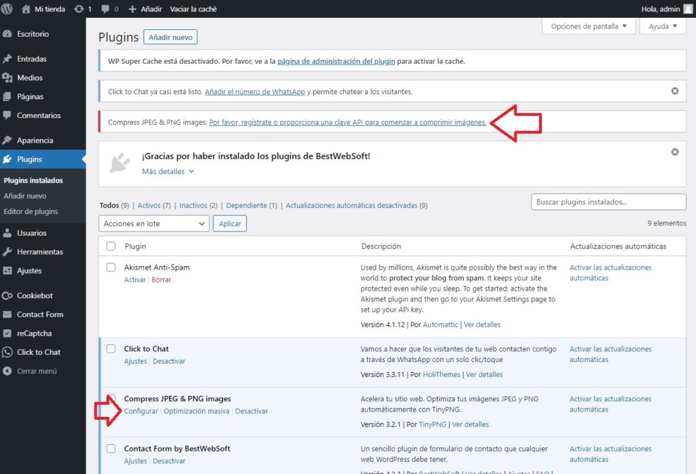Focus the Buscar plugins instalados search field
The width and height of the screenshot is (696, 474).
pos(608,202)
